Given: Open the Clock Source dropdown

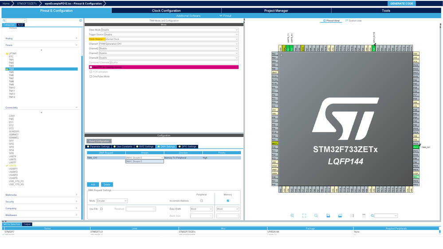Looking at the screenshot, I should click(172, 39).
